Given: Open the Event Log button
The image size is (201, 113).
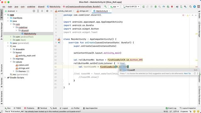Looking at the screenshot, I should click(171, 108).
